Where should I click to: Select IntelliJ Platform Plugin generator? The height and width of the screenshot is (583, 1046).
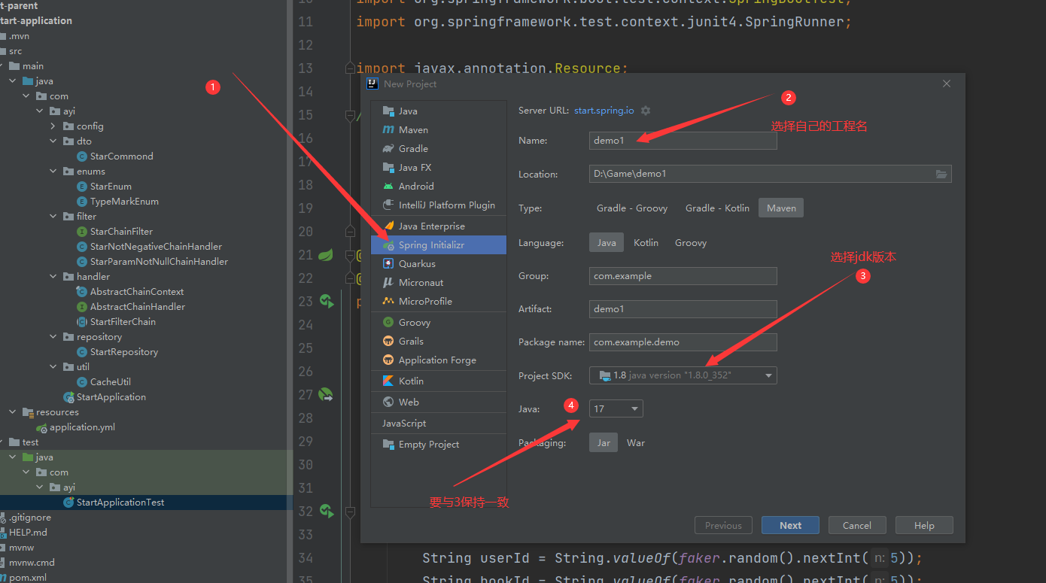click(x=439, y=205)
